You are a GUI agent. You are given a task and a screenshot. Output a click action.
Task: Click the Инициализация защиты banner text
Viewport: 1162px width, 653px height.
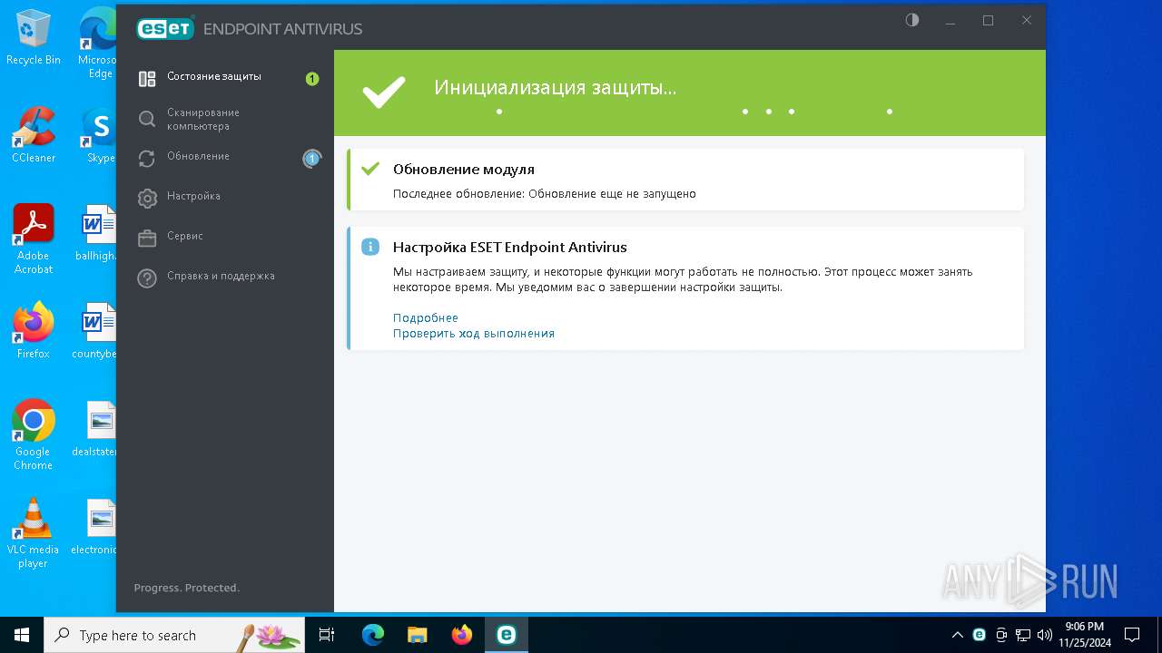coord(556,88)
